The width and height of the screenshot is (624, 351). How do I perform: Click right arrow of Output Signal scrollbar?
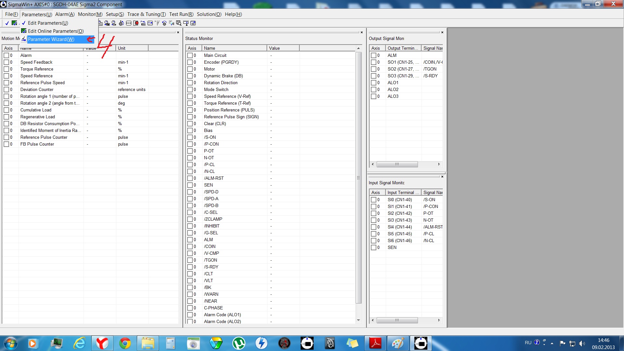tap(439, 164)
